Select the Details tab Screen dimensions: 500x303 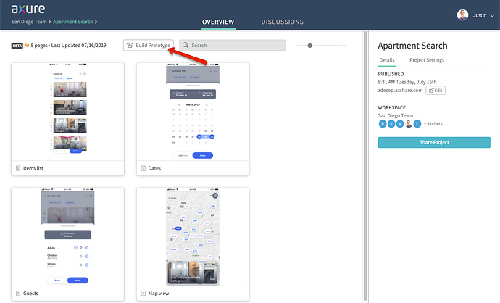(387, 60)
